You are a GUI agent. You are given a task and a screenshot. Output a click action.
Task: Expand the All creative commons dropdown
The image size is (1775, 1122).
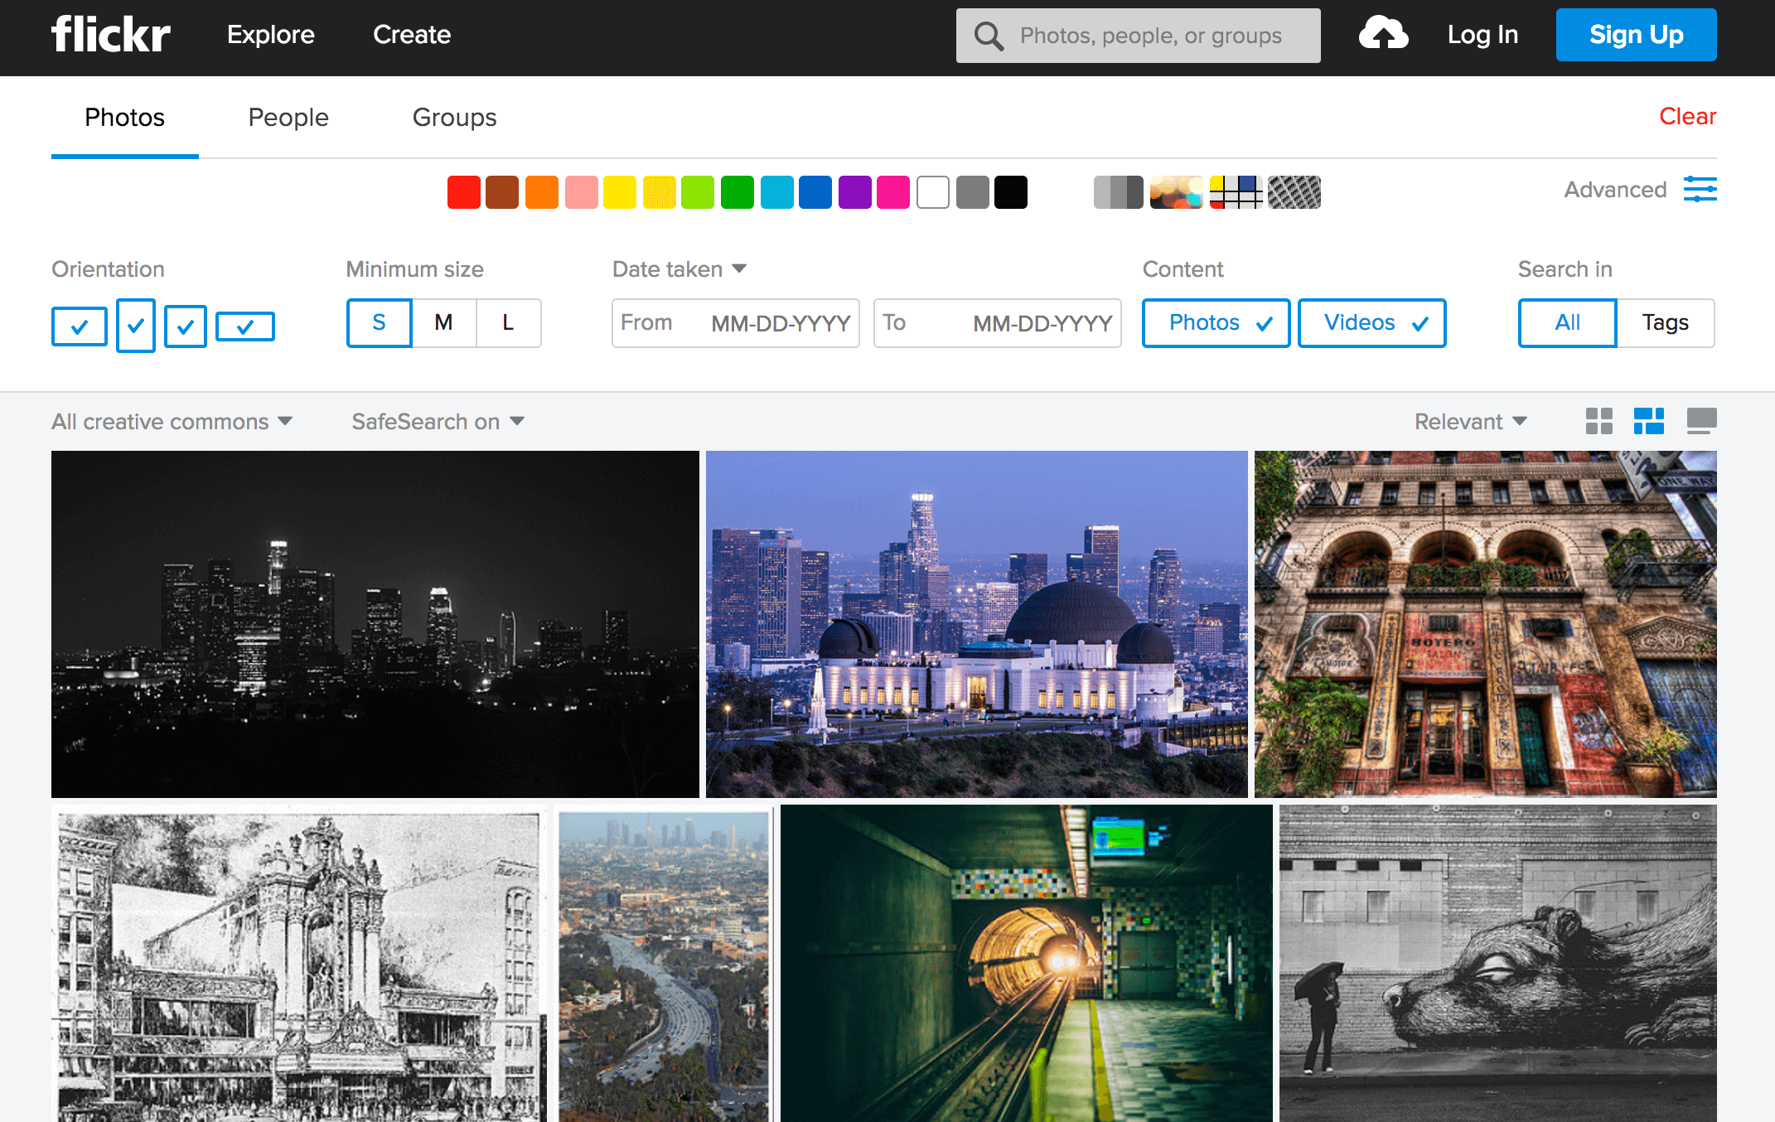pyautogui.click(x=172, y=422)
